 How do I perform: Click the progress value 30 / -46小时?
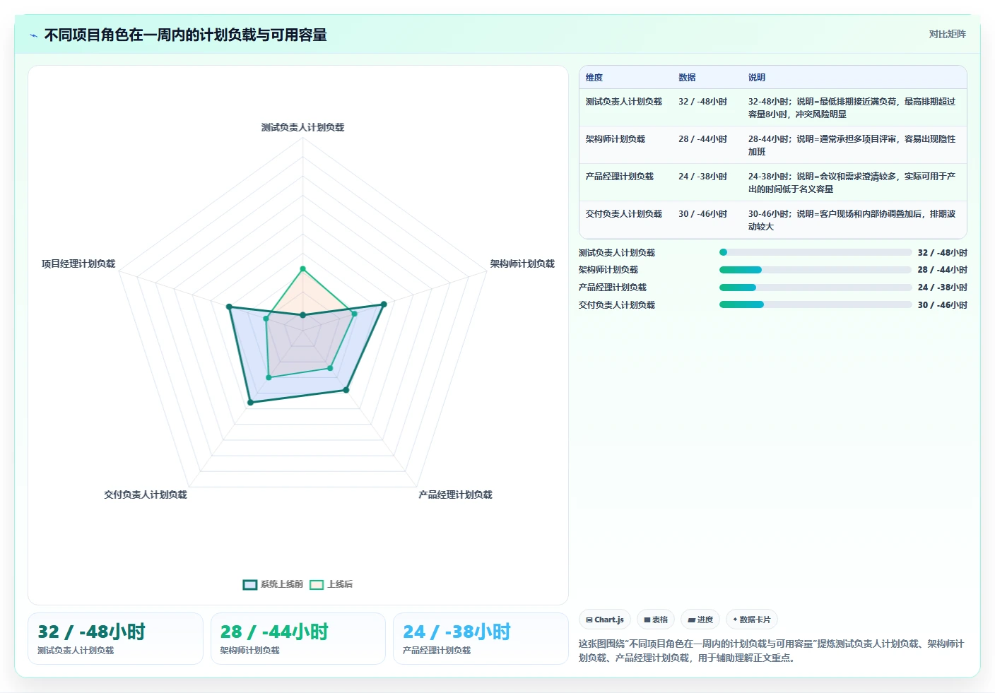(942, 305)
